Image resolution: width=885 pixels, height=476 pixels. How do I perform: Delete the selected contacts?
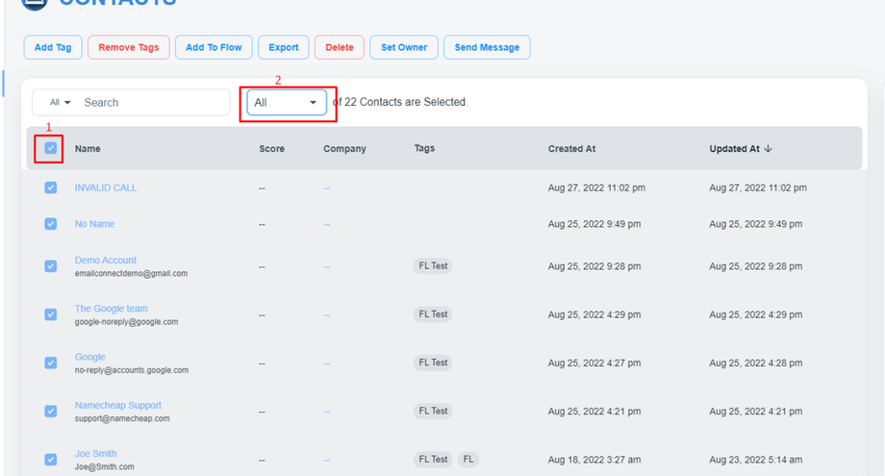340,47
